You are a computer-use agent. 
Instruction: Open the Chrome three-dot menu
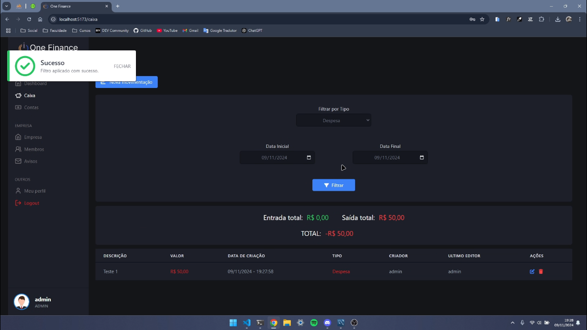[580, 19]
